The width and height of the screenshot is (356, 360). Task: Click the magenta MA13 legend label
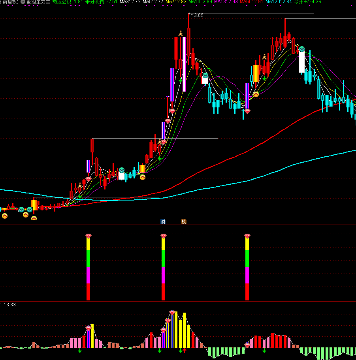tap(226, 2)
